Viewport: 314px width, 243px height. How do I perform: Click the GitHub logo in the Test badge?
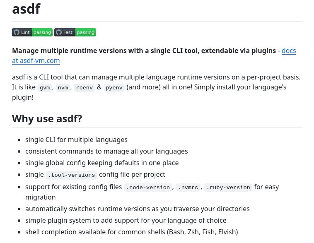pos(59,32)
